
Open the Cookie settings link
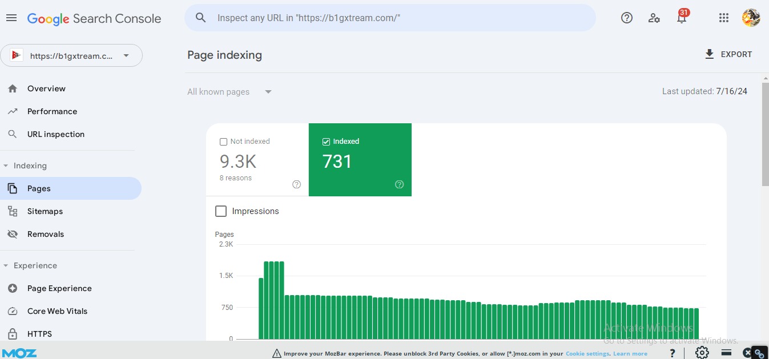coord(587,354)
